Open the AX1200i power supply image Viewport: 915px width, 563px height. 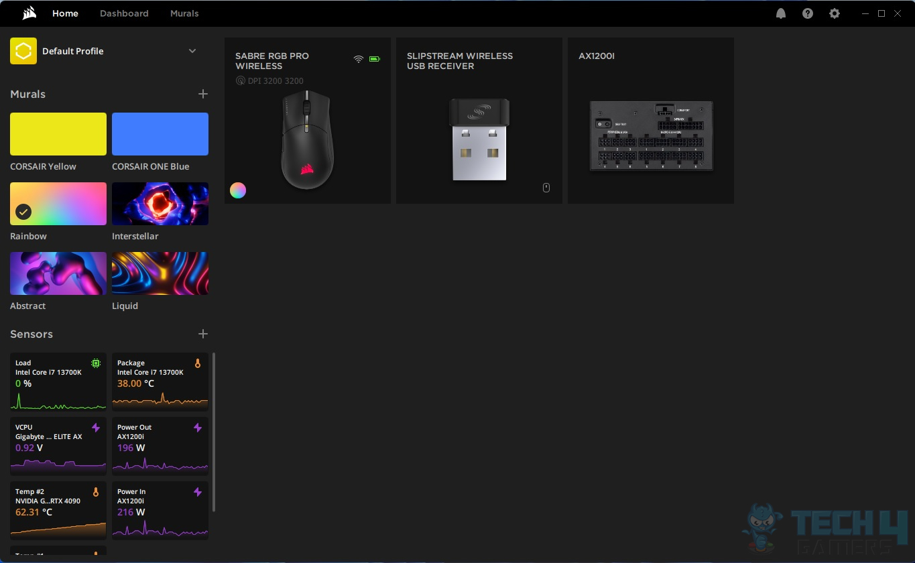point(651,137)
